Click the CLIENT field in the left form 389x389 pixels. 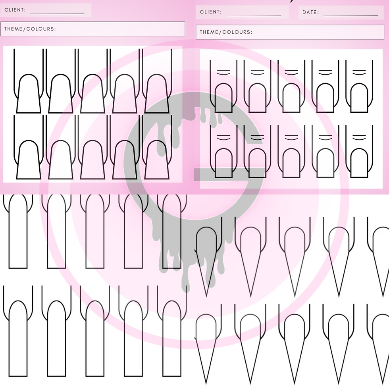[x=57, y=10]
